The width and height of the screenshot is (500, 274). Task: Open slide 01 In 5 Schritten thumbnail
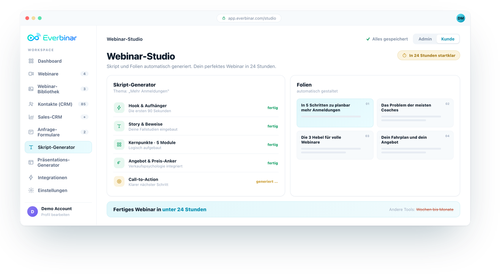[335, 113]
